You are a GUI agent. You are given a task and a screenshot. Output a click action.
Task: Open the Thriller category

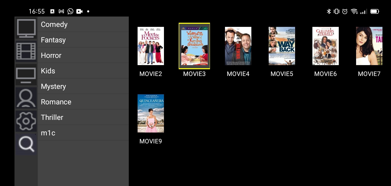tap(83, 117)
